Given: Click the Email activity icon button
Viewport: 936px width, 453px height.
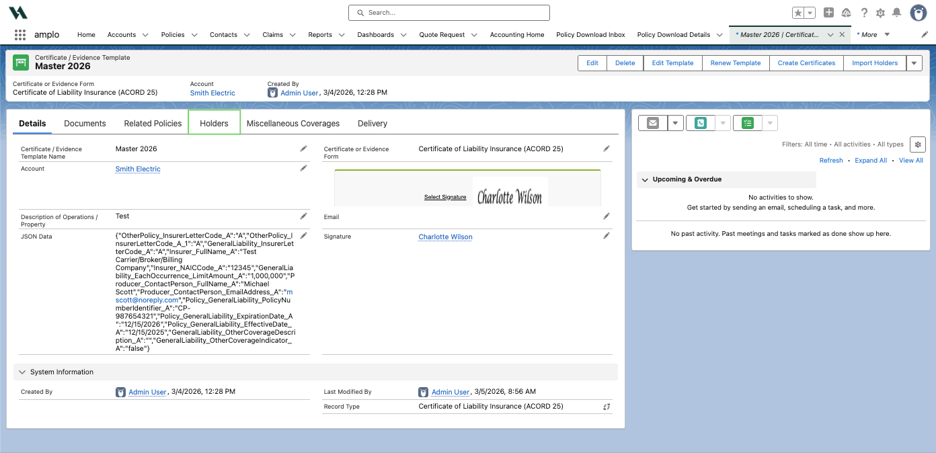Looking at the screenshot, I should pyautogui.click(x=652, y=123).
